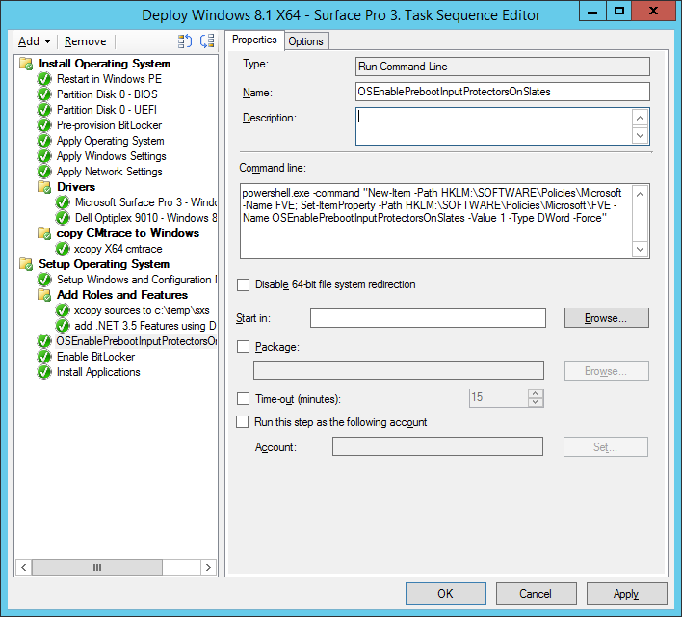Click green check icon beside Partition Disk 0 - BIOS
This screenshot has height=617, width=682.
[x=44, y=94]
